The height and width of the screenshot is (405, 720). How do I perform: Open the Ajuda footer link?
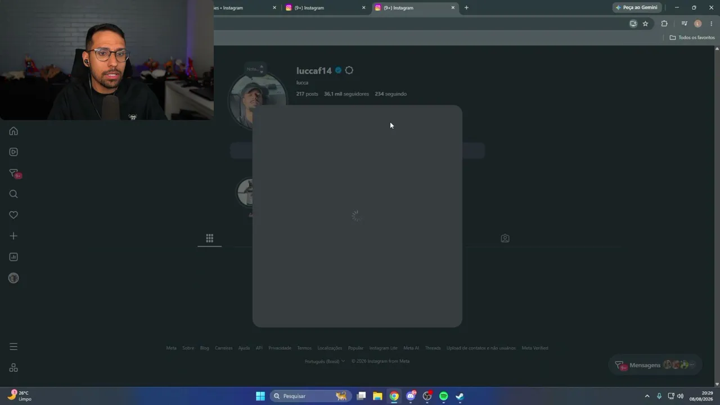click(x=244, y=348)
